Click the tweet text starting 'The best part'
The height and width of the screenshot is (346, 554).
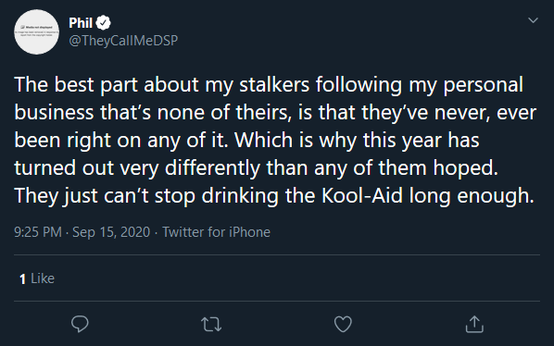[274, 140]
